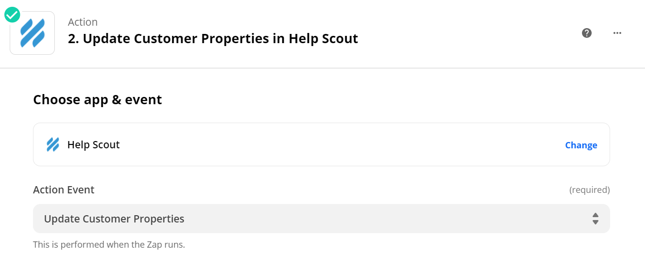Click the Change link for Help Scout app
The height and width of the screenshot is (269, 645).
tap(581, 145)
